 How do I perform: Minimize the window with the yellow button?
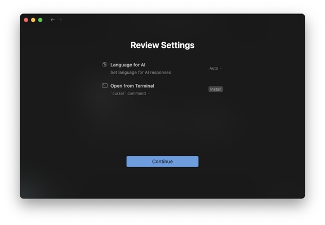click(x=33, y=20)
